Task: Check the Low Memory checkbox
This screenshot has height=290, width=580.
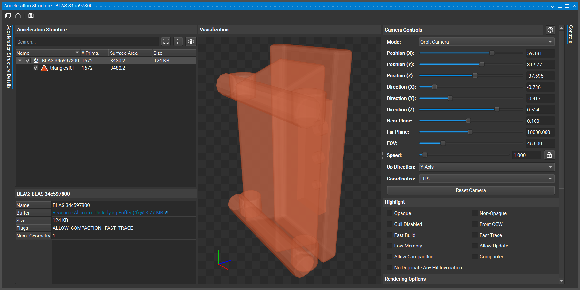Action: 390,246
